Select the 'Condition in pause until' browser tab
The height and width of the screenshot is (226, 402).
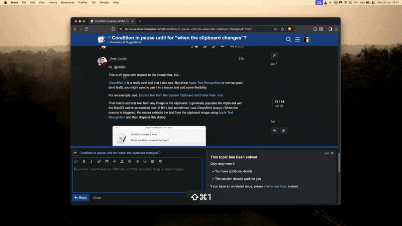[x=112, y=21]
